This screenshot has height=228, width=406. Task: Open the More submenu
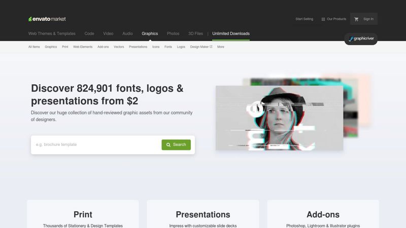coord(220,47)
